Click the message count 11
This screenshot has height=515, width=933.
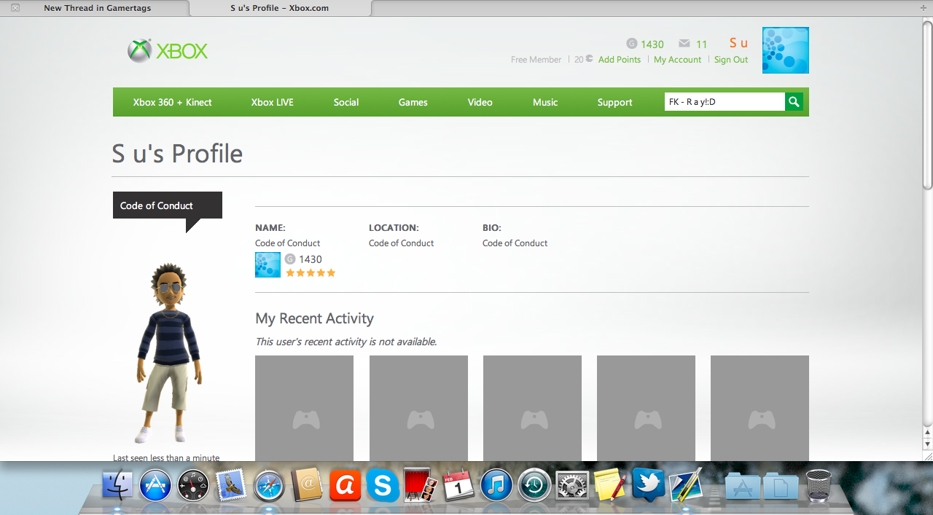click(702, 44)
